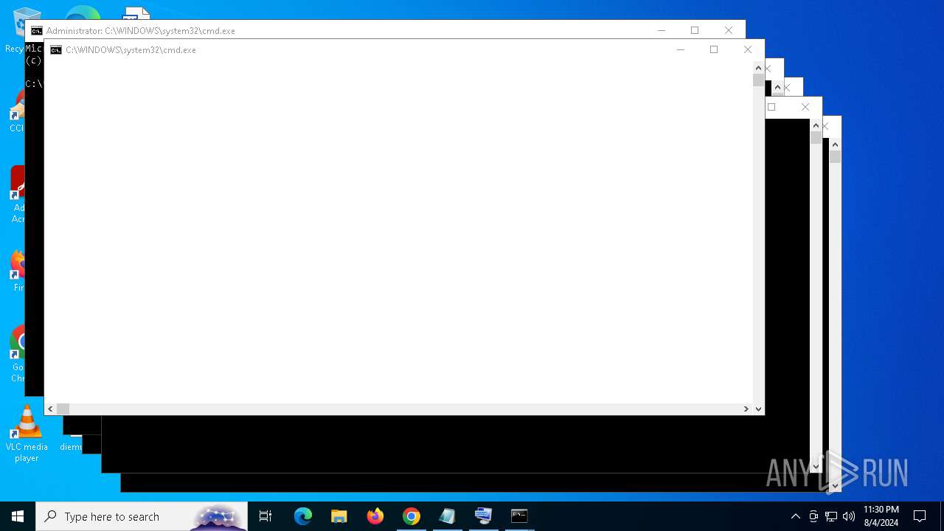The width and height of the screenshot is (944, 531).
Task: Click the front cmd window's scroll-right arrow
Action: 746,409
